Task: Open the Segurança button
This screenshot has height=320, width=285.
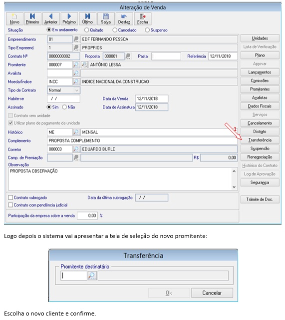Action: [x=260, y=182]
